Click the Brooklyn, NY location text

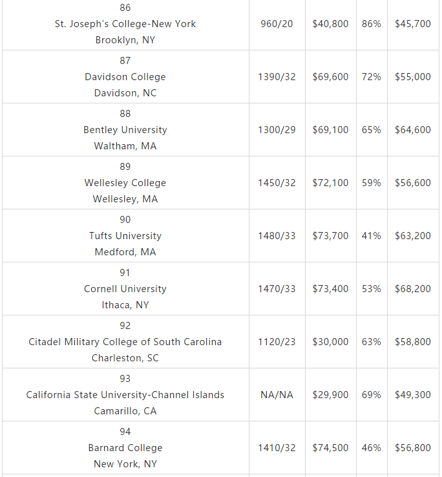click(x=125, y=40)
